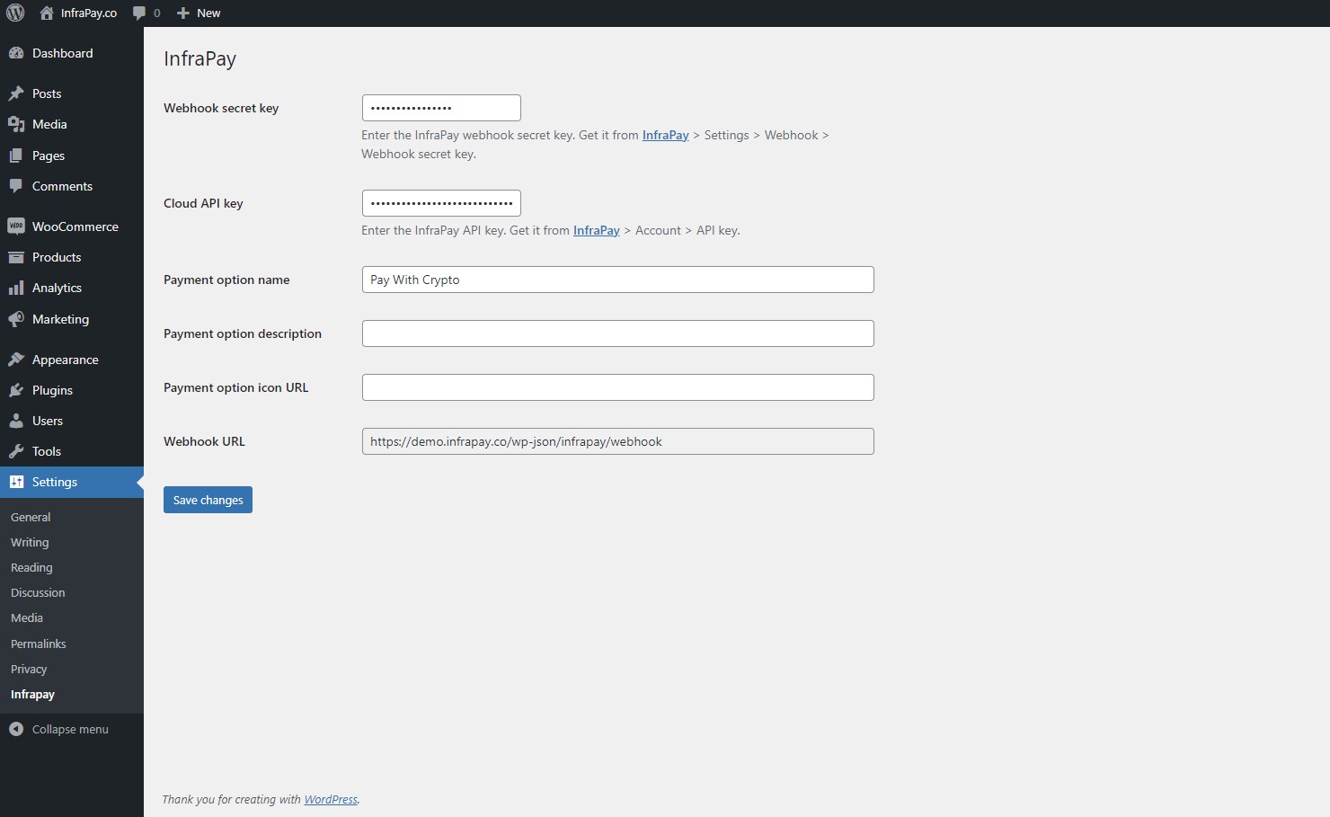
Task: Click the WooCommerce logo icon
Action: tap(16, 226)
